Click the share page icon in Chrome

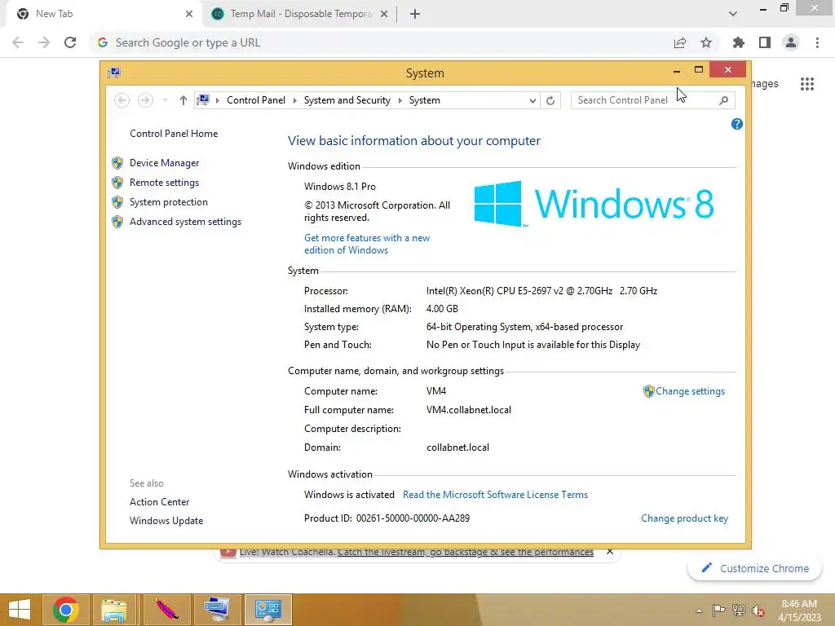680,42
